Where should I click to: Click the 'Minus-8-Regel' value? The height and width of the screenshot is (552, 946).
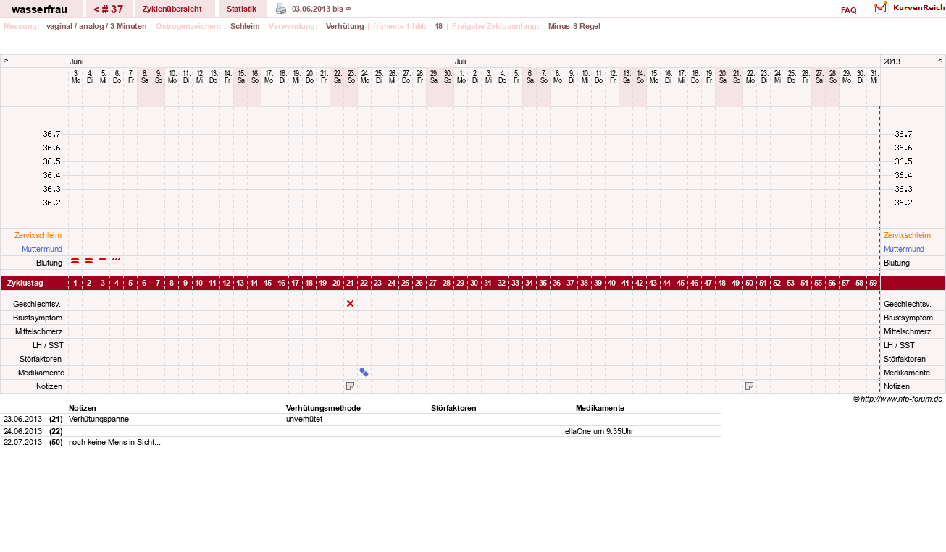click(574, 26)
